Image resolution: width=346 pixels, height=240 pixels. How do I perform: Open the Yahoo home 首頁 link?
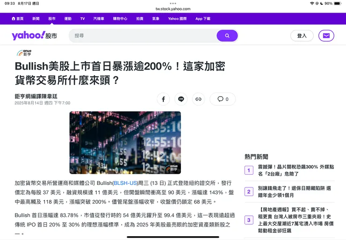[17, 19]
